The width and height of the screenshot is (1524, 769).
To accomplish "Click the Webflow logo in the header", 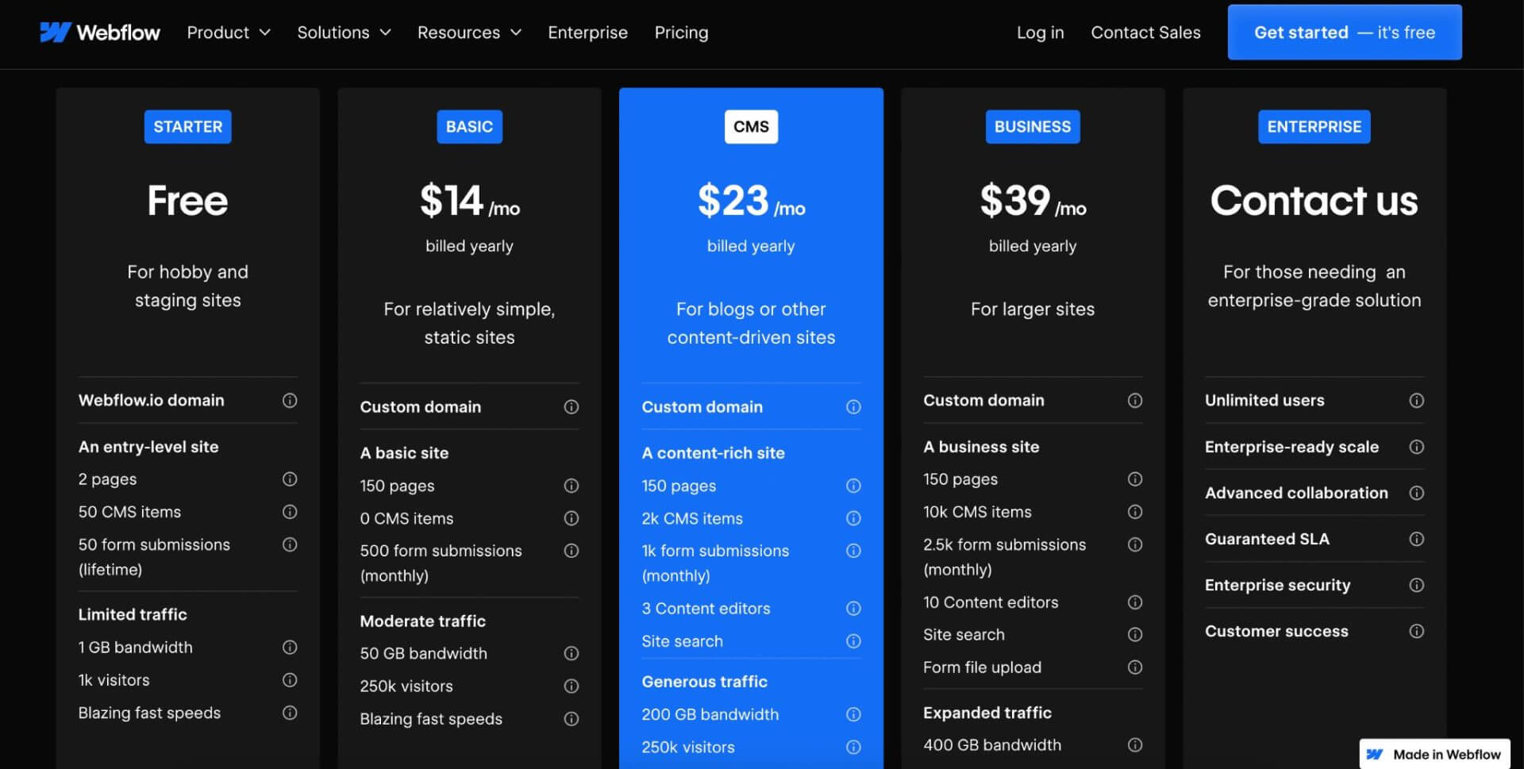I will [100, 33].
